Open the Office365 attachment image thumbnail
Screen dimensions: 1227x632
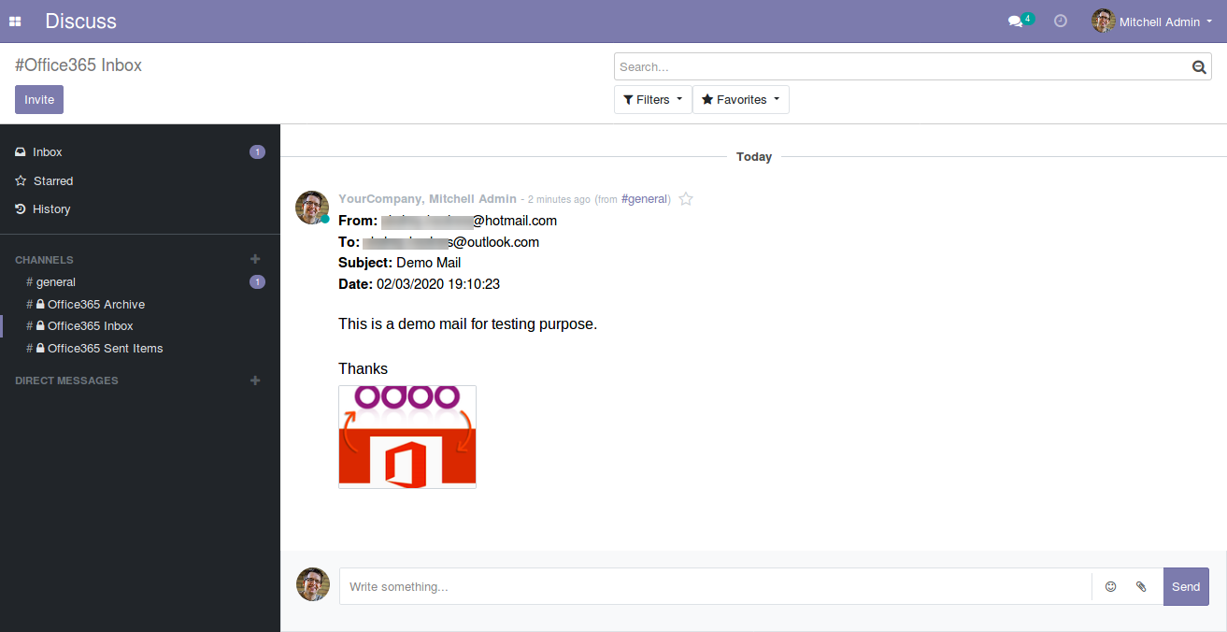407,437
